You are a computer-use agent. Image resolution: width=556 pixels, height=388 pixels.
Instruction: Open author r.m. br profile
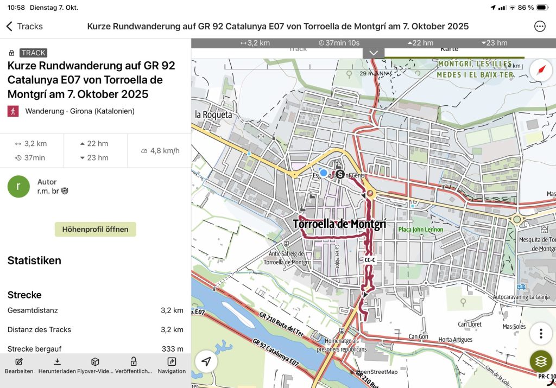click(x=18, y=186)
